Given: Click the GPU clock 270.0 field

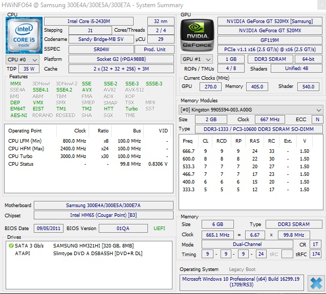Looking at the screenshot, I should 210,86.
